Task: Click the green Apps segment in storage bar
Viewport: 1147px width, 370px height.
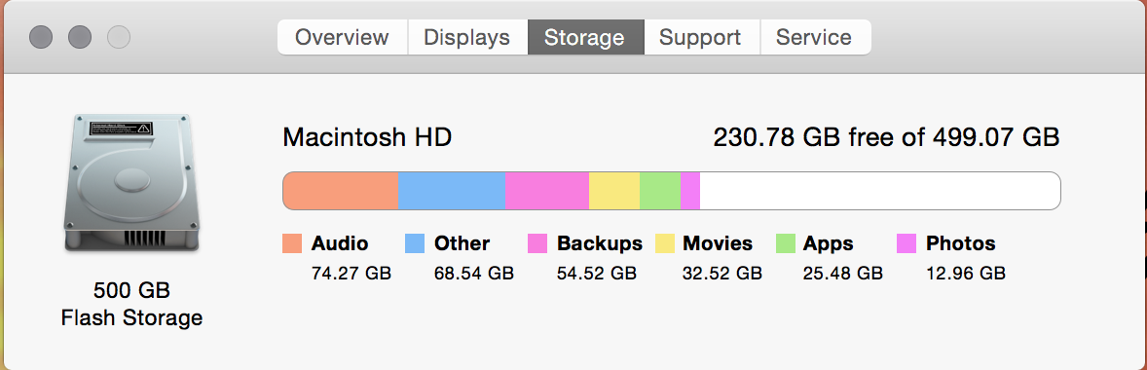Action: [660, 191]
